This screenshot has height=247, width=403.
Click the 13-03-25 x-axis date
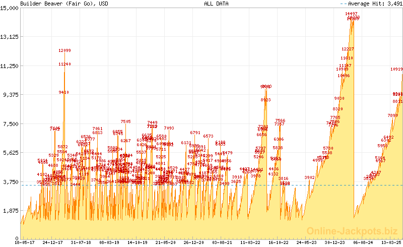click(x=391, y=242)
